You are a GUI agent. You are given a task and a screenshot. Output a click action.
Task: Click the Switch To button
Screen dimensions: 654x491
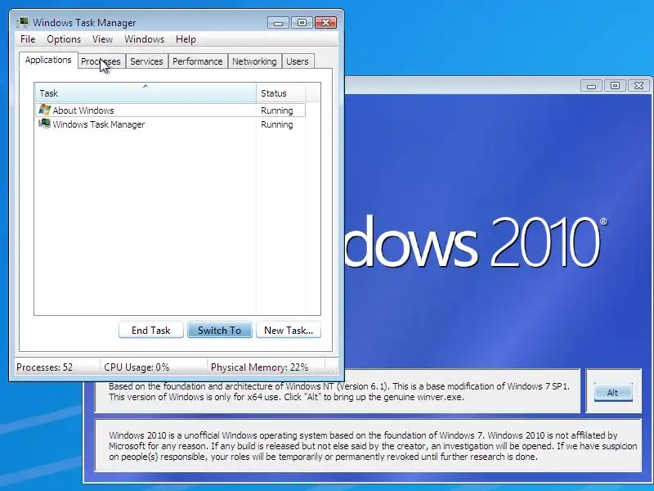coord(220,330)
